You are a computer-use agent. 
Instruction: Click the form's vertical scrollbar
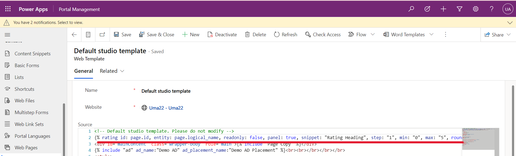pyautogui.click(x=513, y=120)
